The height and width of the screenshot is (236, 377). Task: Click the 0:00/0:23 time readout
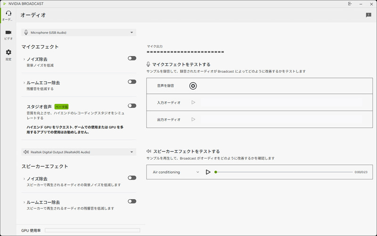pos(361,172)
